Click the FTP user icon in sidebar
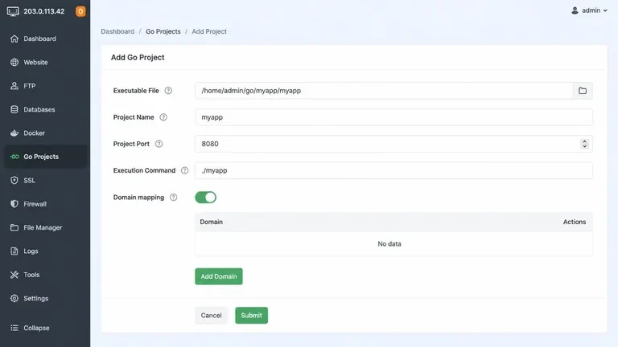The width and height of the screenshot is (618, 347). coord(14,86)
